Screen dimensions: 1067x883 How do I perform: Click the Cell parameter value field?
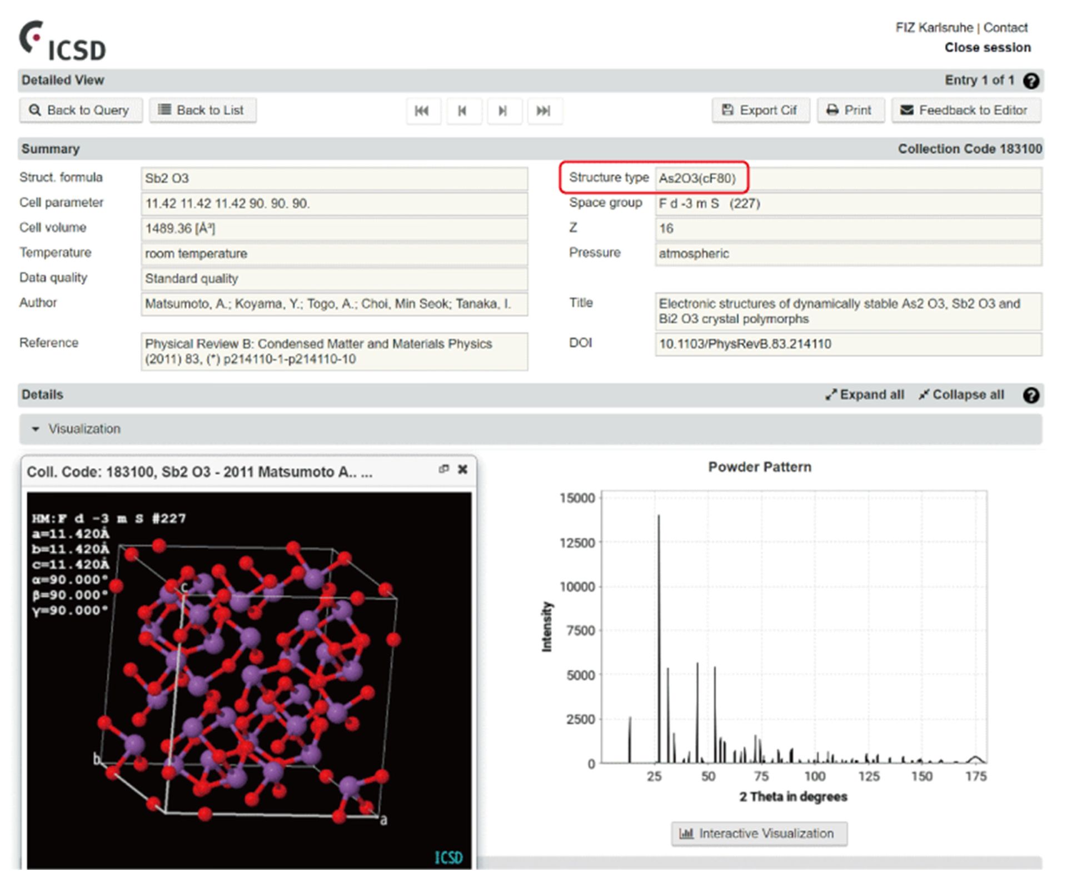335,203
